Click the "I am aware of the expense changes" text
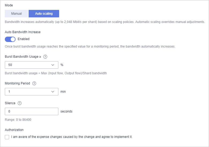 pos(72,137)
